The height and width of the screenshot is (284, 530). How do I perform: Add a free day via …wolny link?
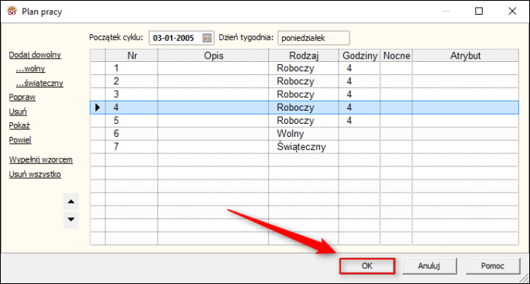point(30,69)
